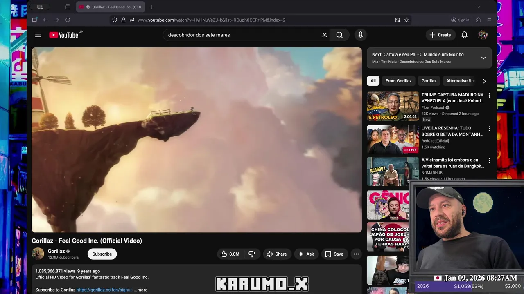Open the NOMADHUB channel name
Screen dimensions: 524x294
point(432,173)
